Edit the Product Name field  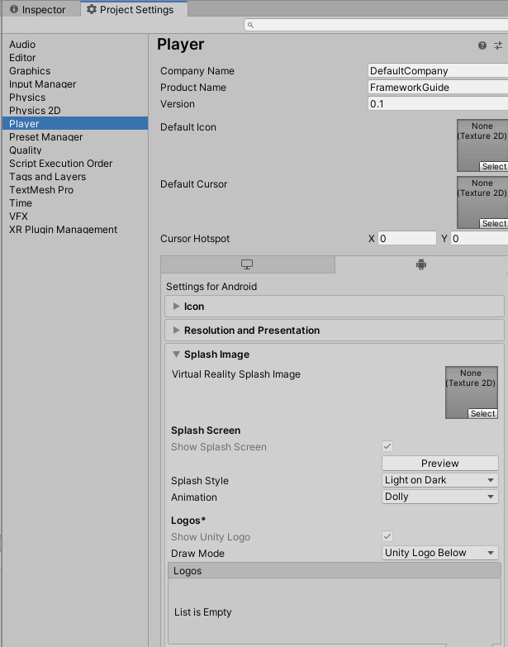point(438,87)
